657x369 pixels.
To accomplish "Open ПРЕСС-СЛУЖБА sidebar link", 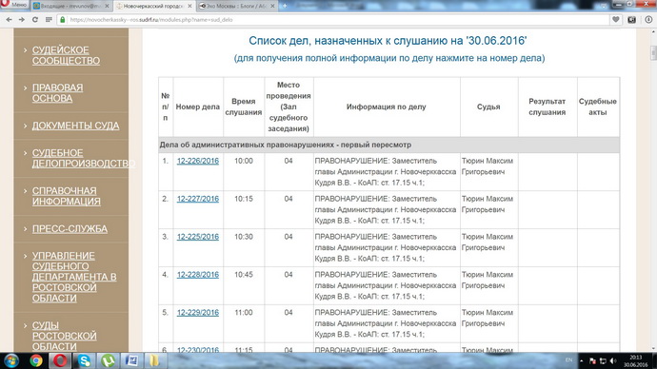I will click(x=70, y=229).
